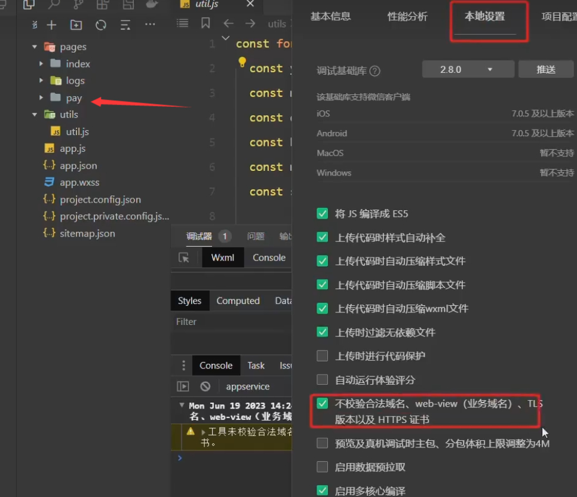Disable 将 JS 编译成 ES5
Image resolution: width=577 pixels, height=497 pixels.
point(323,213)
